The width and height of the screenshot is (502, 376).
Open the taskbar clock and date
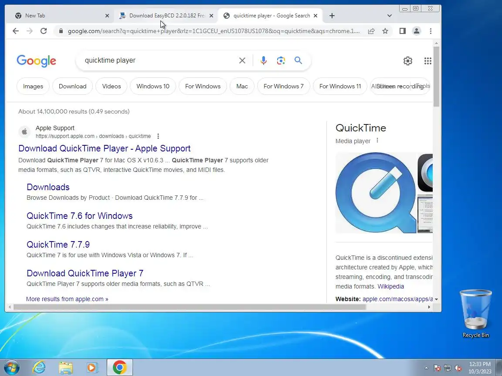pyautogui.click(x=480, y=368)
